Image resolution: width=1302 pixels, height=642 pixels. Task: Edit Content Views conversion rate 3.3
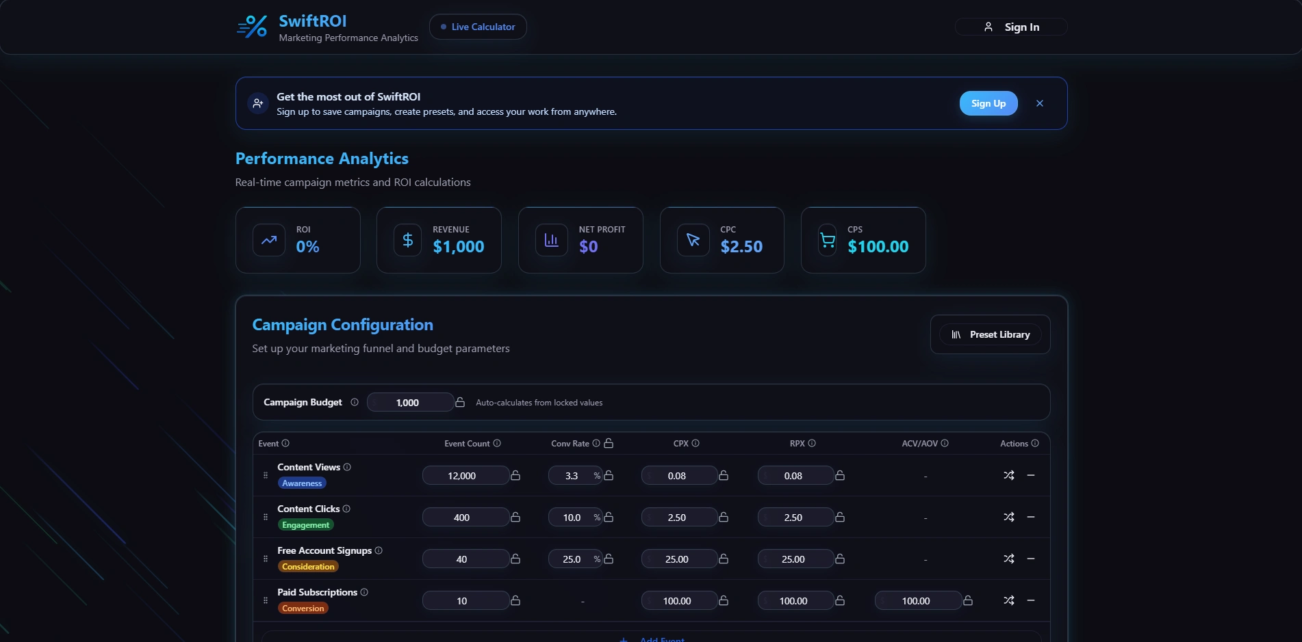coord(575,475)
